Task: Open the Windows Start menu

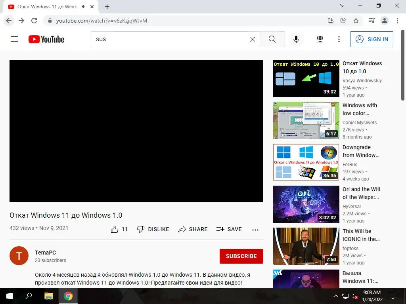Action: (10, 296)
